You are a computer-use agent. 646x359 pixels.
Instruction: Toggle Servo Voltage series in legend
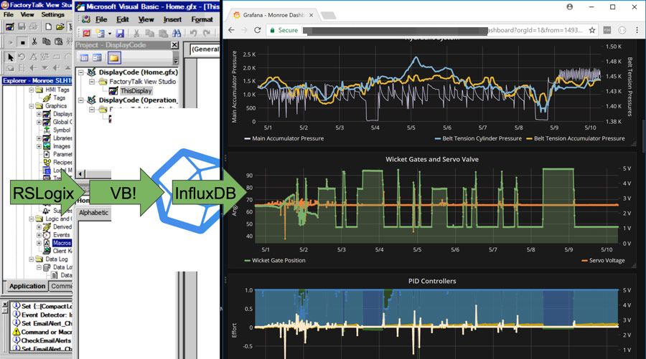[x=603, y=260]
